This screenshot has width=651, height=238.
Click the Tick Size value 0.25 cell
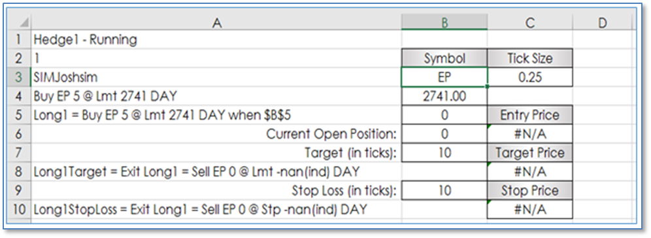coord(530,78)
